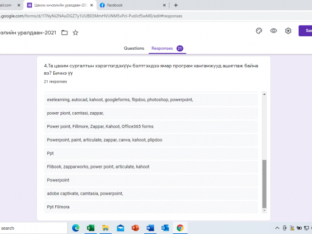Open the theme customization palette icon

tap(259, 31)
